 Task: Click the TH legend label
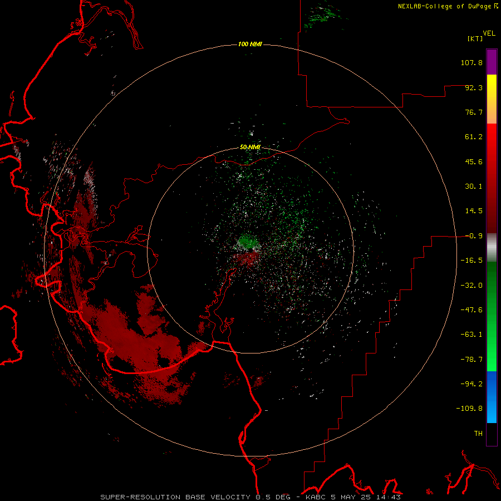click(478, 434)
